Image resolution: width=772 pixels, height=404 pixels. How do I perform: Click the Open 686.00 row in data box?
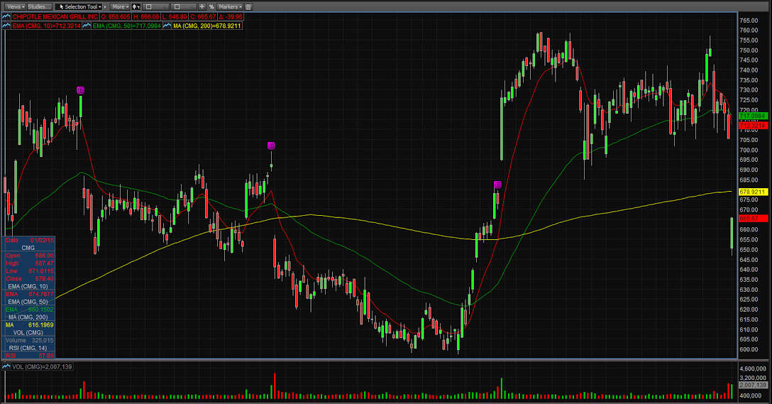tap(30, 255)
